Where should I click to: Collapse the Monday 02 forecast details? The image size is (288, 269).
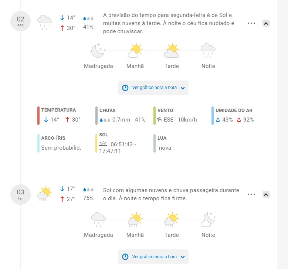tap(266, 23)
